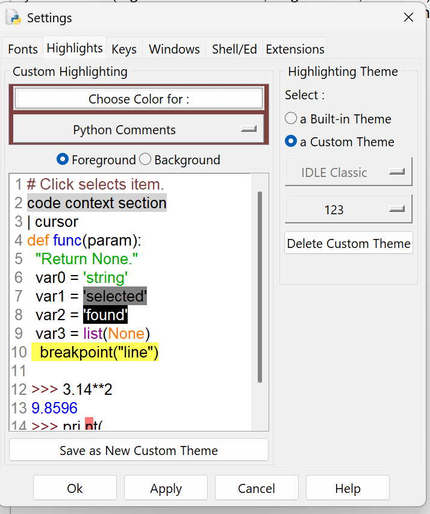Select the Background radio button
The width and height of the screenshot is (430, 514).
pyautogui.click(x=145, y=159)
